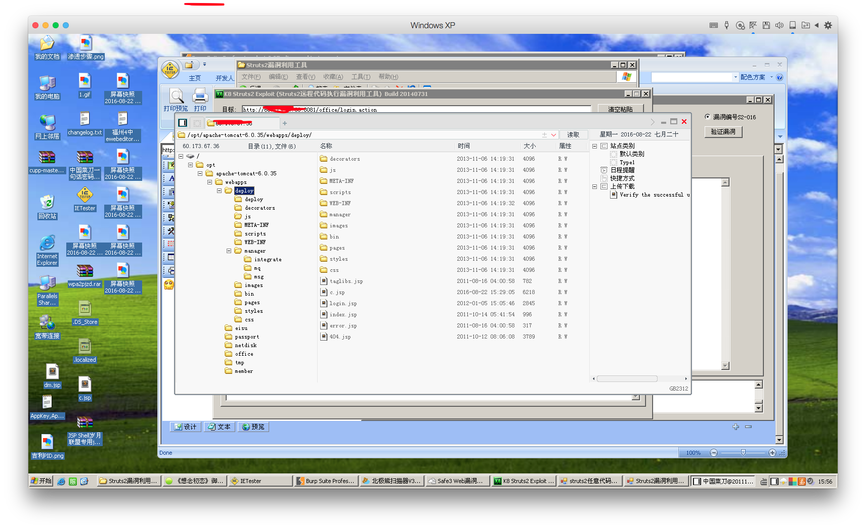Open the 配色方案 dropdown
The width and height of the screenshot is (866, 529).
757,77
